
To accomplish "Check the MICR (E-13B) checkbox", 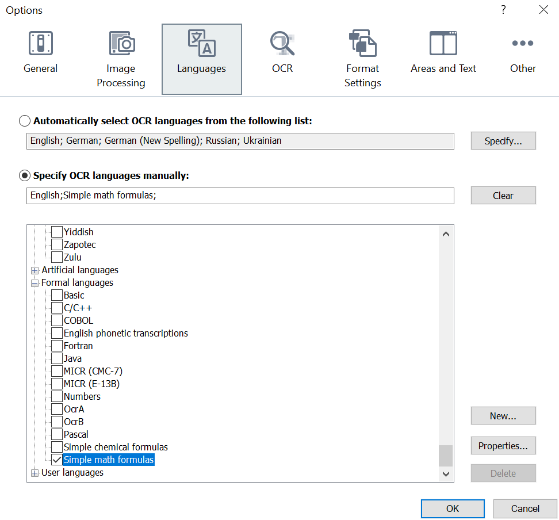I will coord(57,384).
